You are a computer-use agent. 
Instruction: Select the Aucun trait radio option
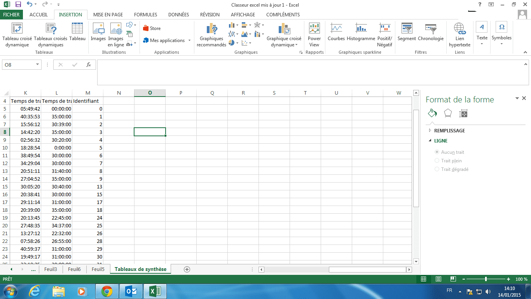click(437, 152)
